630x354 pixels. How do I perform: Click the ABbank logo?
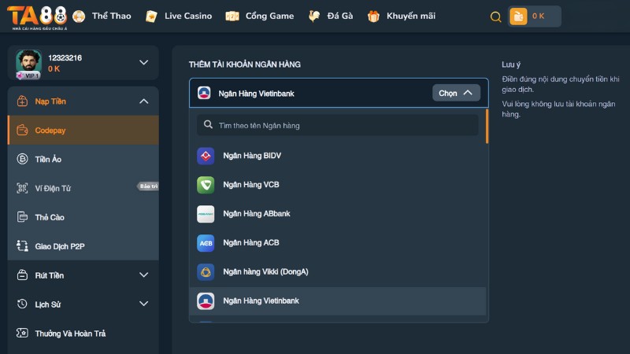(206, 214)
